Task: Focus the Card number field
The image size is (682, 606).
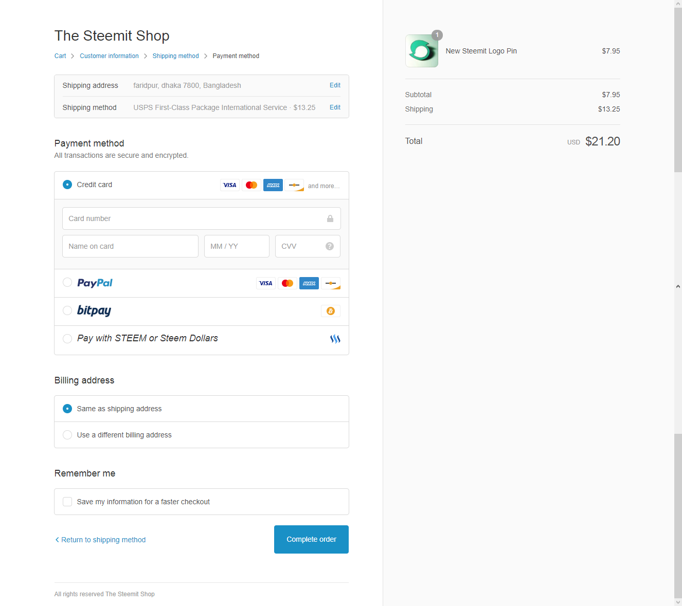Action: click(202, 218)
